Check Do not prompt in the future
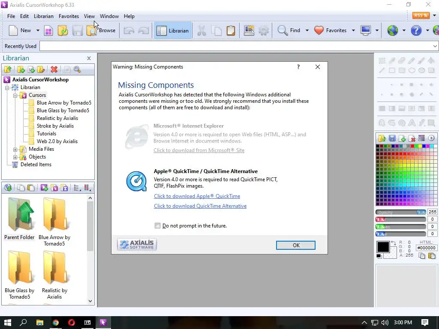Viewport: 439px width, 329px height. click(157, 225)
